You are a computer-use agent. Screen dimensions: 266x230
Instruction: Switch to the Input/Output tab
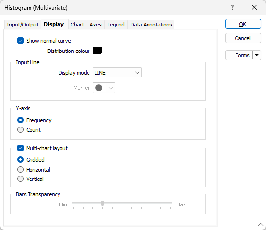coord(23,25)
